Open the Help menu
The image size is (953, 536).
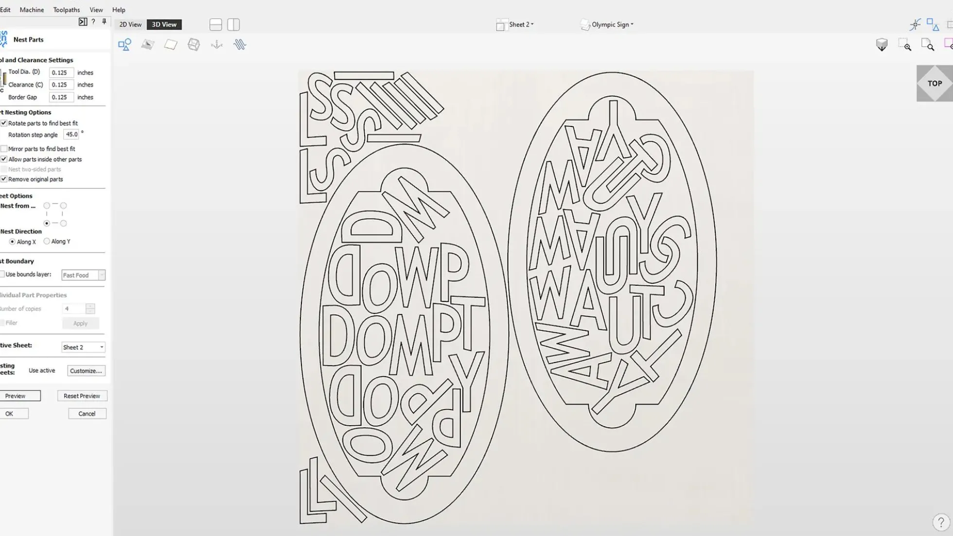pos(119,10)
